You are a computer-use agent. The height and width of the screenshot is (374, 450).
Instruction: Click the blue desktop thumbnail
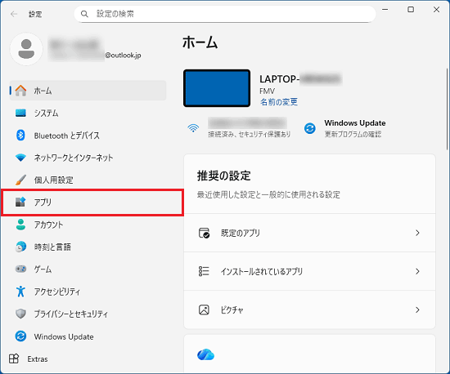pyautogui.click(x=217, y=88)
